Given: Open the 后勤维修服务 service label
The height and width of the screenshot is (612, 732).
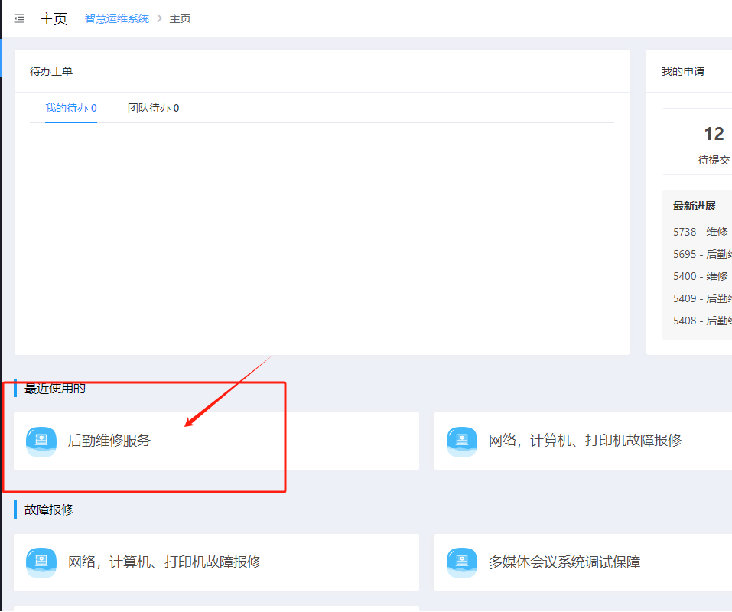Looking at the screenshot, I should (x=109, y=441).
